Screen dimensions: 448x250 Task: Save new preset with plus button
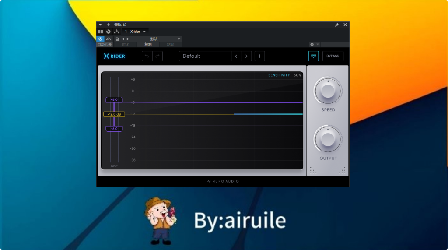point(259,56)
